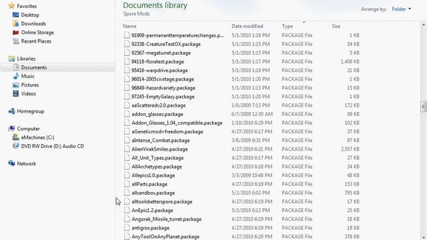Sort by Type column header
This screenshot has width=427, height=240.
point(288,26)
